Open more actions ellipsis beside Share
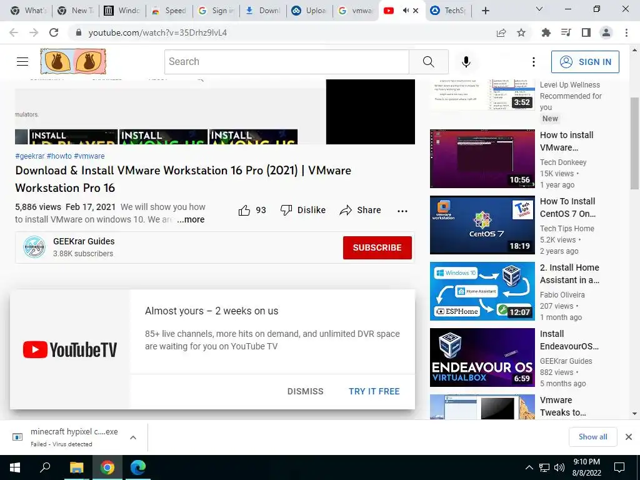The height and width of the screenshot is (480, 640). (402, 211)
